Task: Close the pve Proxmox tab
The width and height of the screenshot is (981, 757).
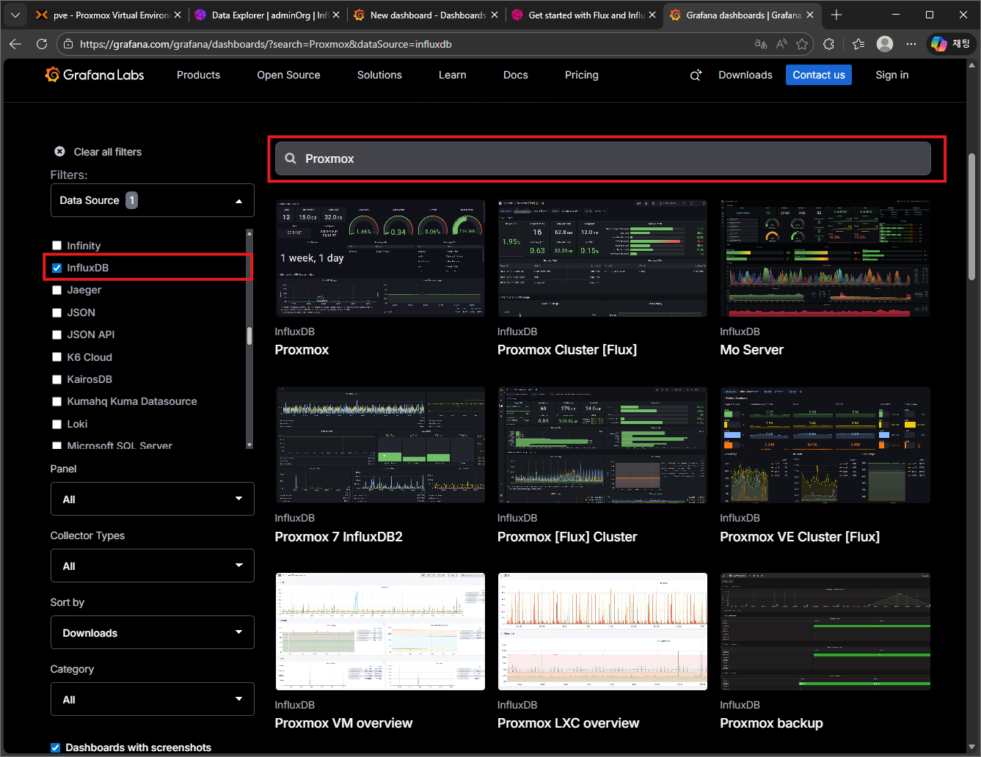Action: click(178, 15)
